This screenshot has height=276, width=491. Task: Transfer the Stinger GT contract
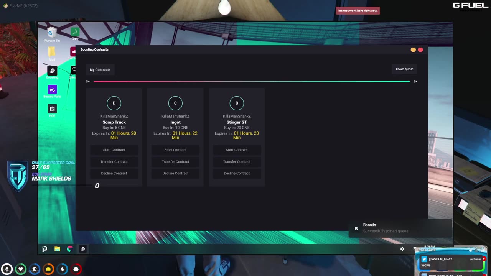(237, 162)
